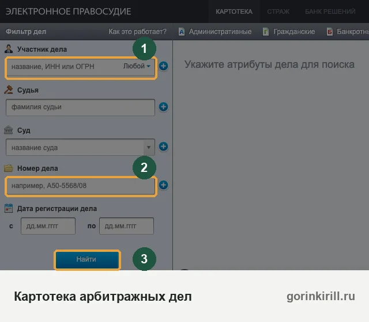Open the БАНК РЕШЕНИЙ tab

point(330,11)
